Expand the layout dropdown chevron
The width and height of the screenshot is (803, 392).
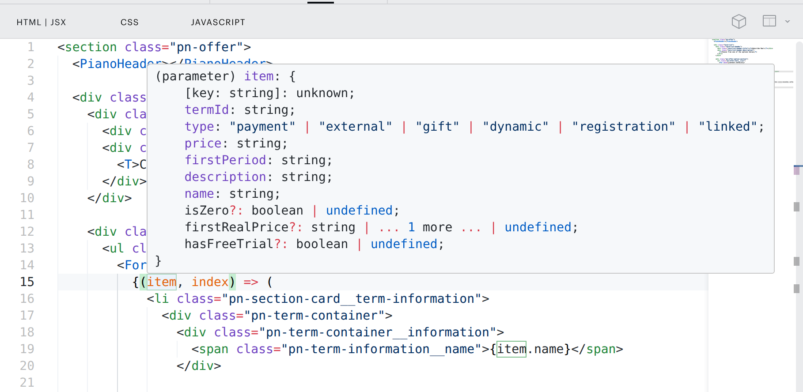click(787, 21)
